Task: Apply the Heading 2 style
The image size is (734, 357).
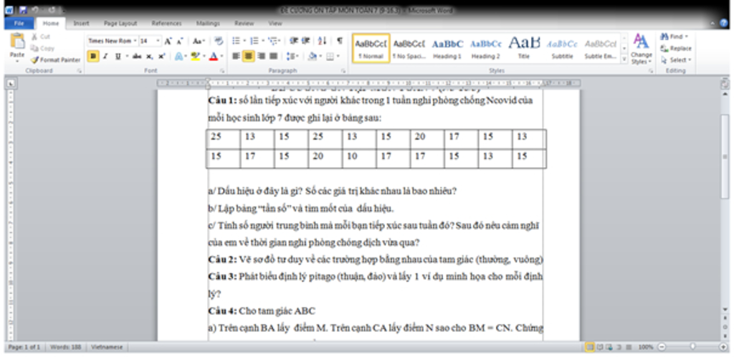Action: coord(485,48)
